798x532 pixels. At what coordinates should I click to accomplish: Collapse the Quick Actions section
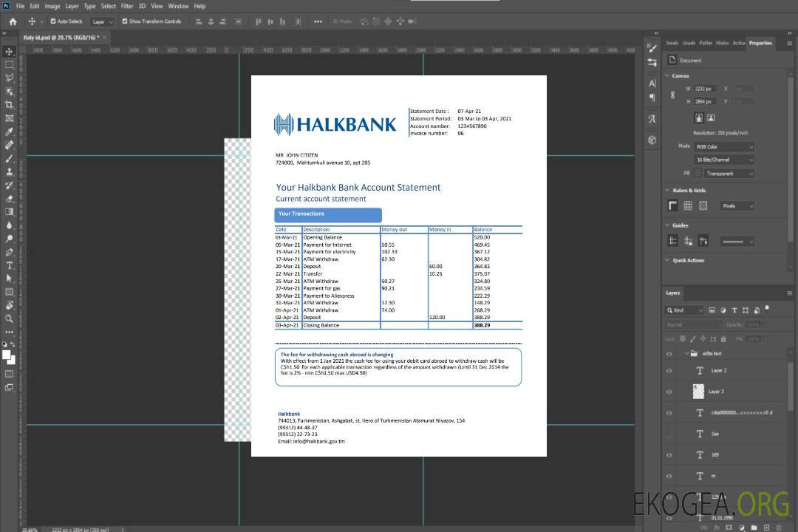pyautogui.click(x=667, y=260)
